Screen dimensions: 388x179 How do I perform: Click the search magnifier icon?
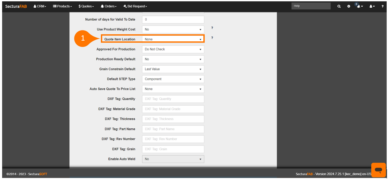point(339,6)
